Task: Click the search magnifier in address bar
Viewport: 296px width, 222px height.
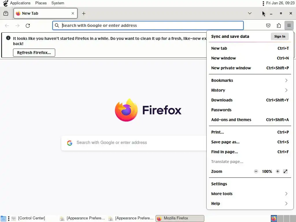Action: (x=57, y=25)
